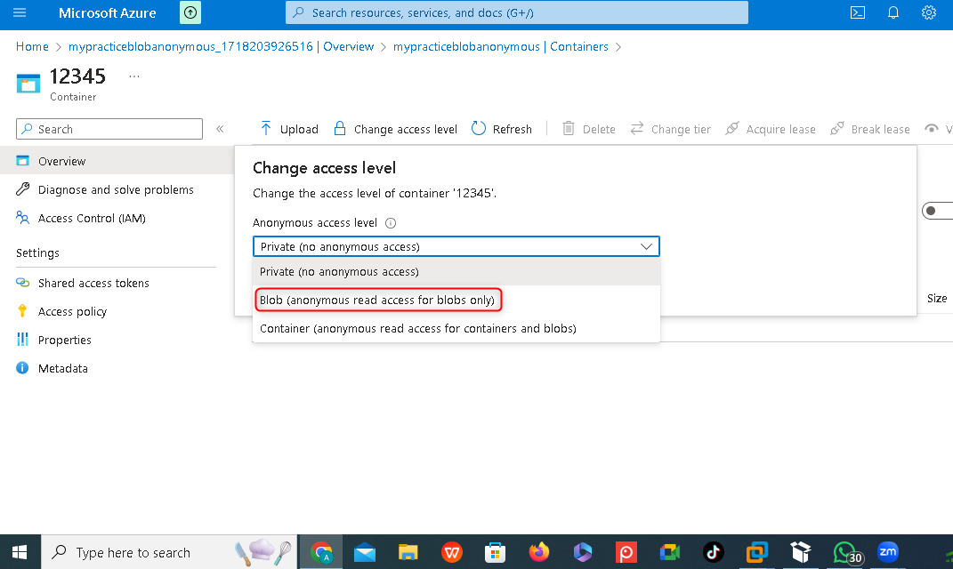Open Copilot app from the taskbar
Viewport: 953px width, 569px height.
tap(582, 552)
